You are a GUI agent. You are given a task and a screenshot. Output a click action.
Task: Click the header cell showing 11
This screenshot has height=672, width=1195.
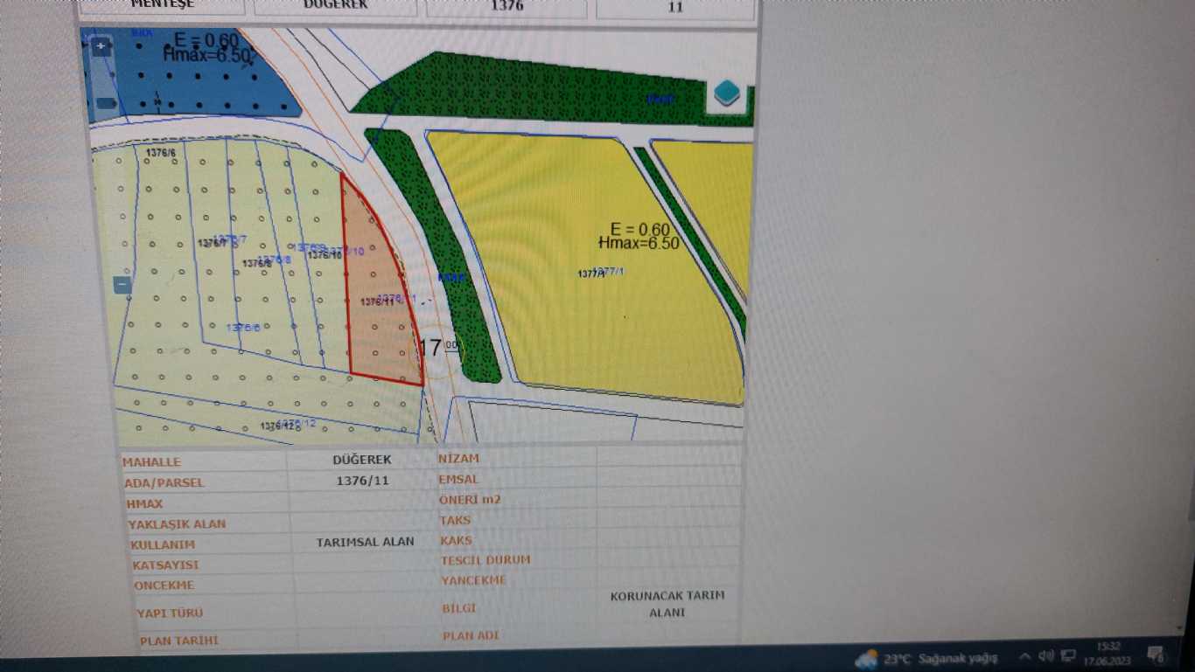click(x=674, y=7)
